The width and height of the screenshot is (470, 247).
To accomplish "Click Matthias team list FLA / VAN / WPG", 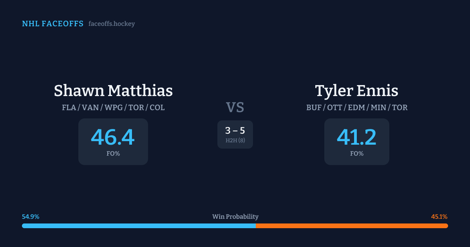I will (x=113, y=107).
